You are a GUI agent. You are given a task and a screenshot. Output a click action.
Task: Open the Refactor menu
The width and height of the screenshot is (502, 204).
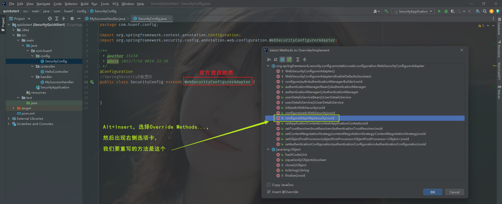click(71, 4)
